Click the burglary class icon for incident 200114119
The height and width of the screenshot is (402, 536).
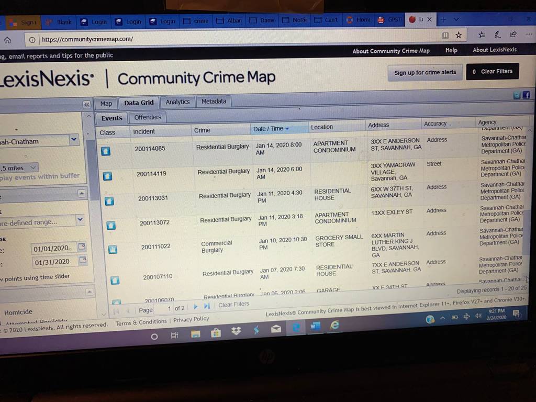(x=107, y=176)
